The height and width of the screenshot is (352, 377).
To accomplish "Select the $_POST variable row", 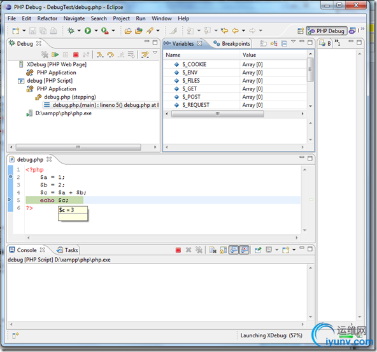I will pos(235,97).
